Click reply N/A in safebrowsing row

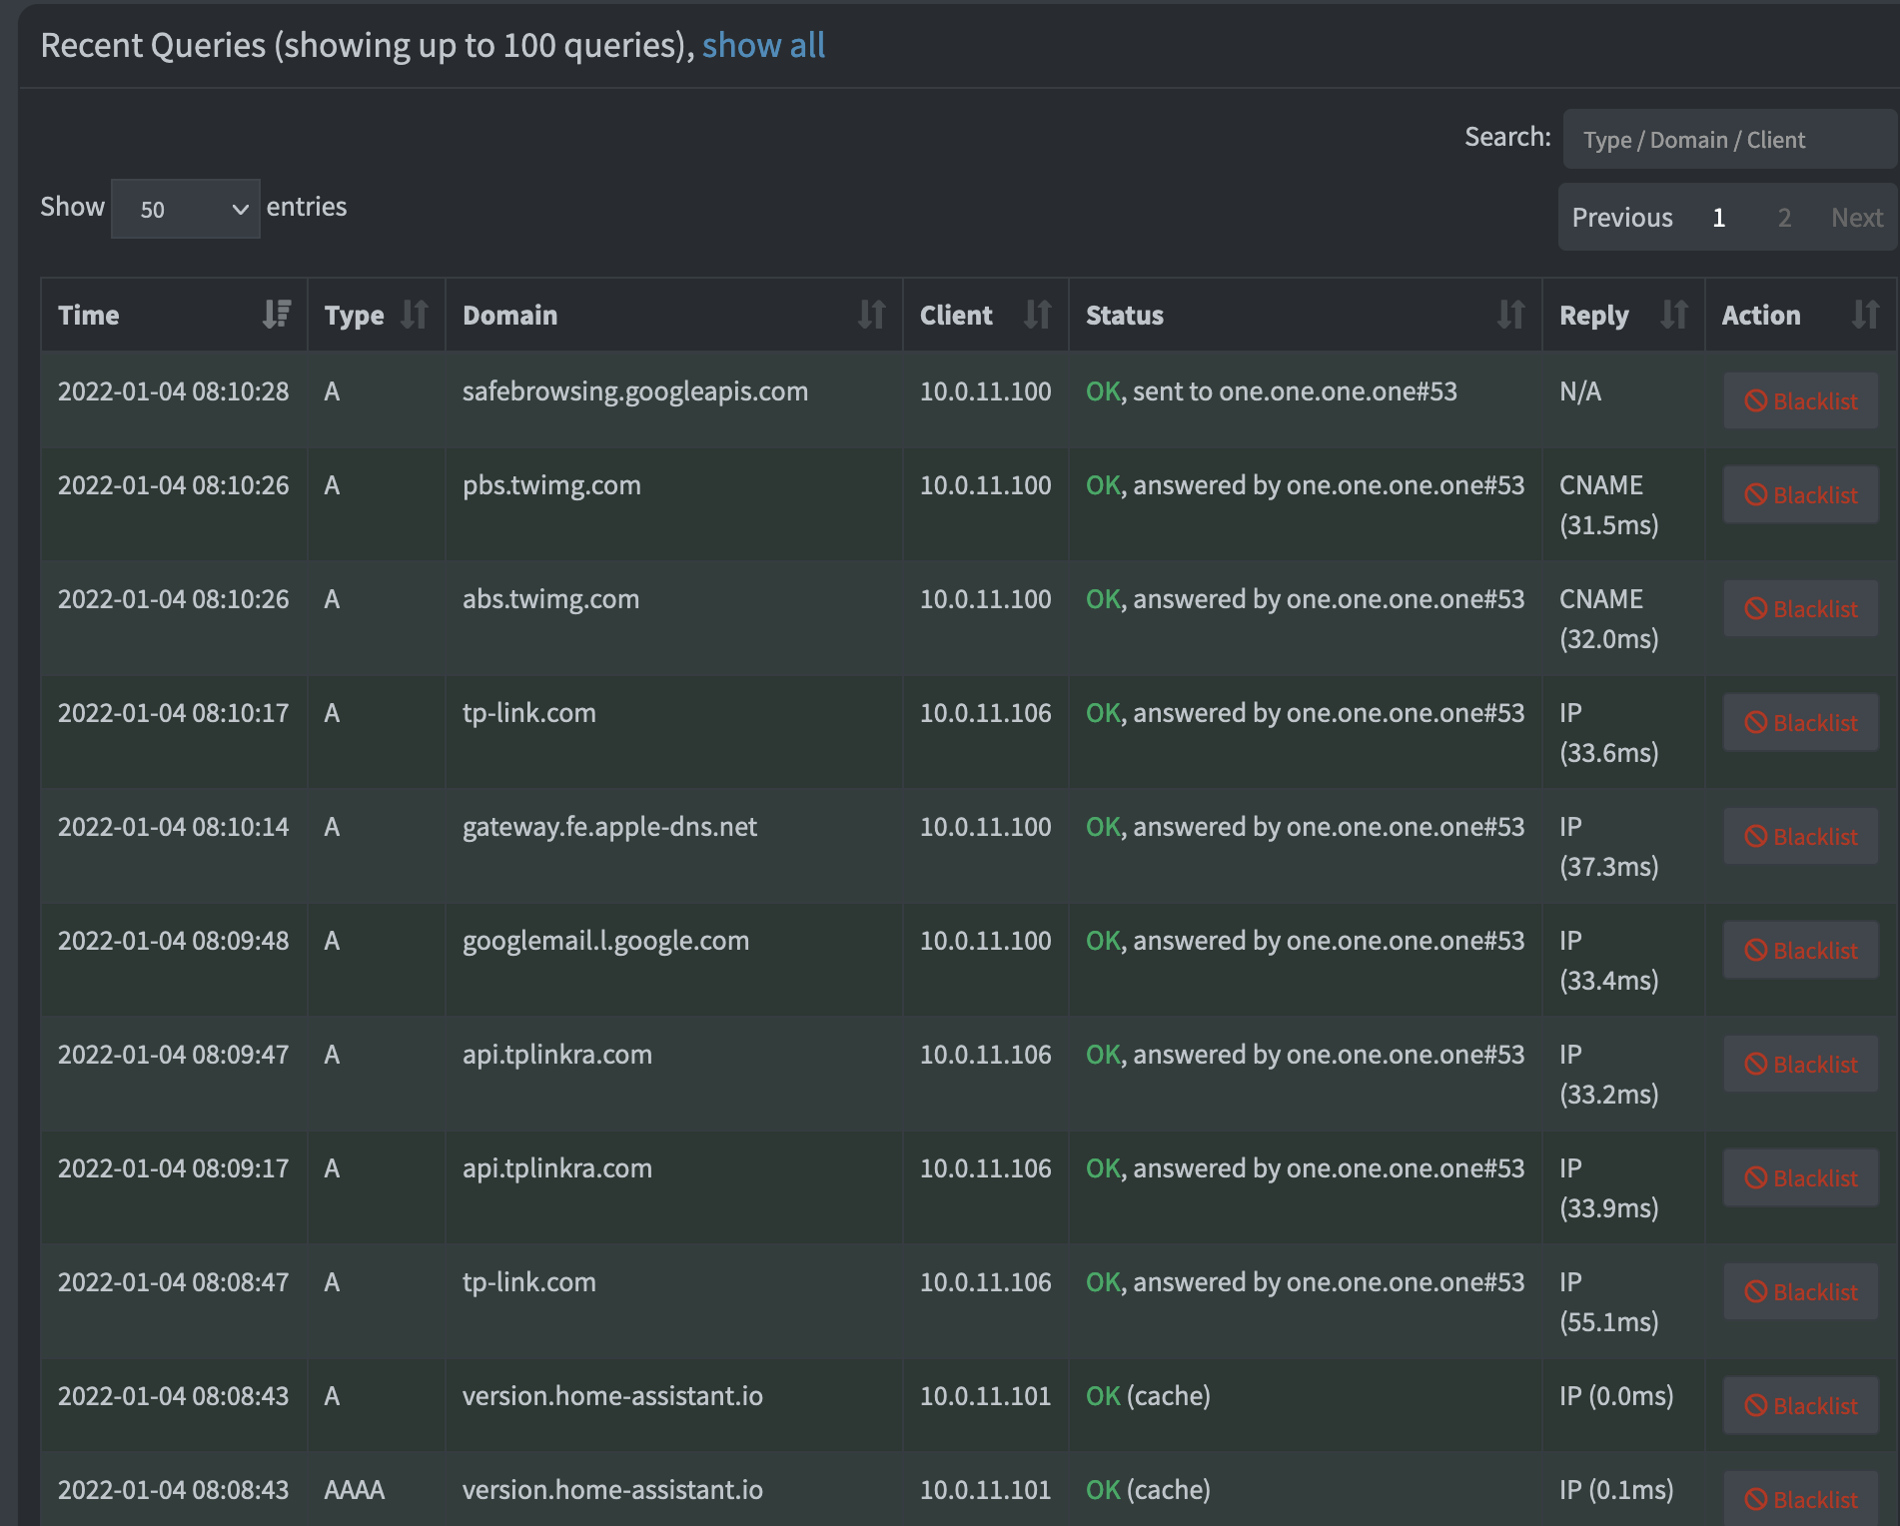click(x=1580, y=391)
